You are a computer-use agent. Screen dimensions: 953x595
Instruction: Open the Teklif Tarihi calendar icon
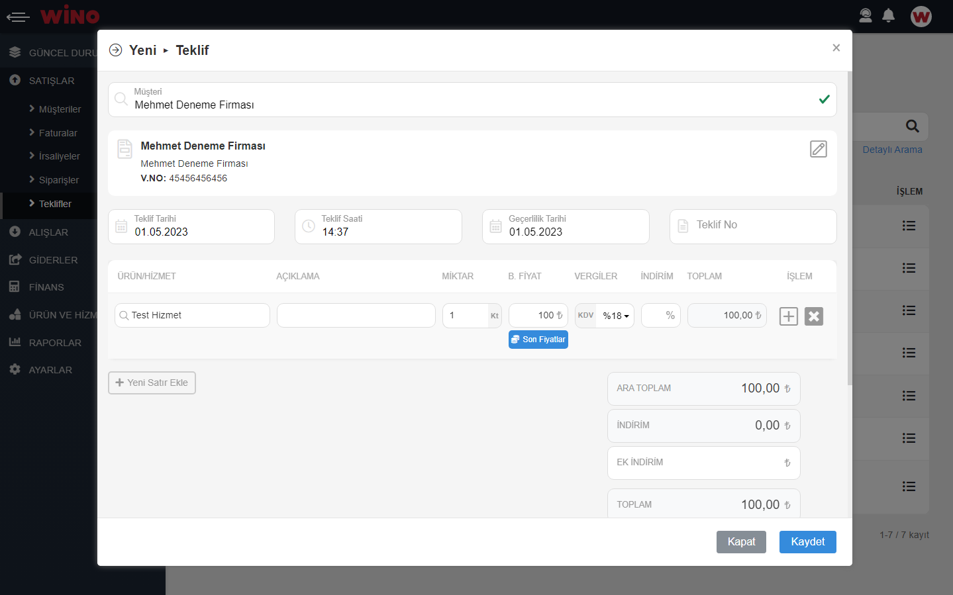[x=121, y=226]
